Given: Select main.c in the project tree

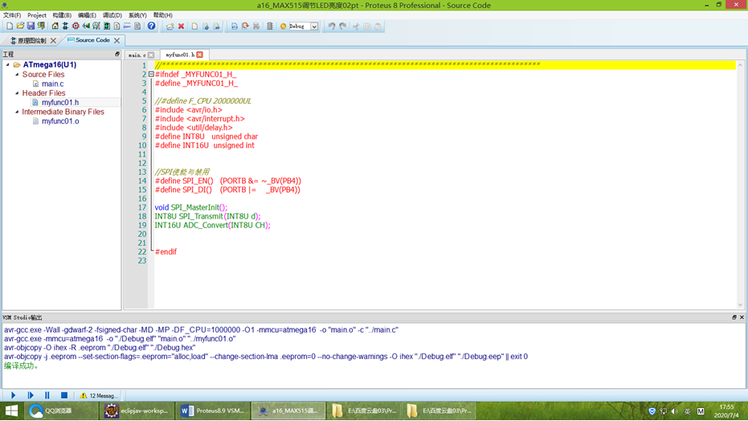Looking at the screenshot, I should click(x=52, y=84).
